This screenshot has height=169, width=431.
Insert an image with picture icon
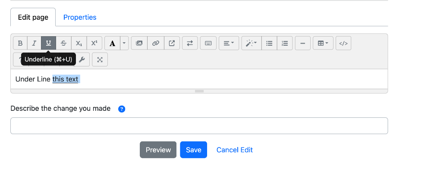(x=139, y=43)
